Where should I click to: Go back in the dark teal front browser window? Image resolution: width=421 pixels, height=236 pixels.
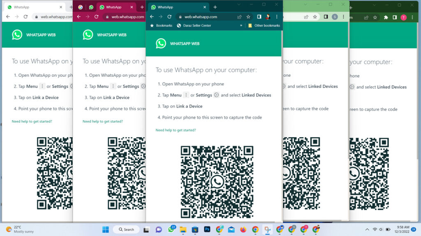152,17
